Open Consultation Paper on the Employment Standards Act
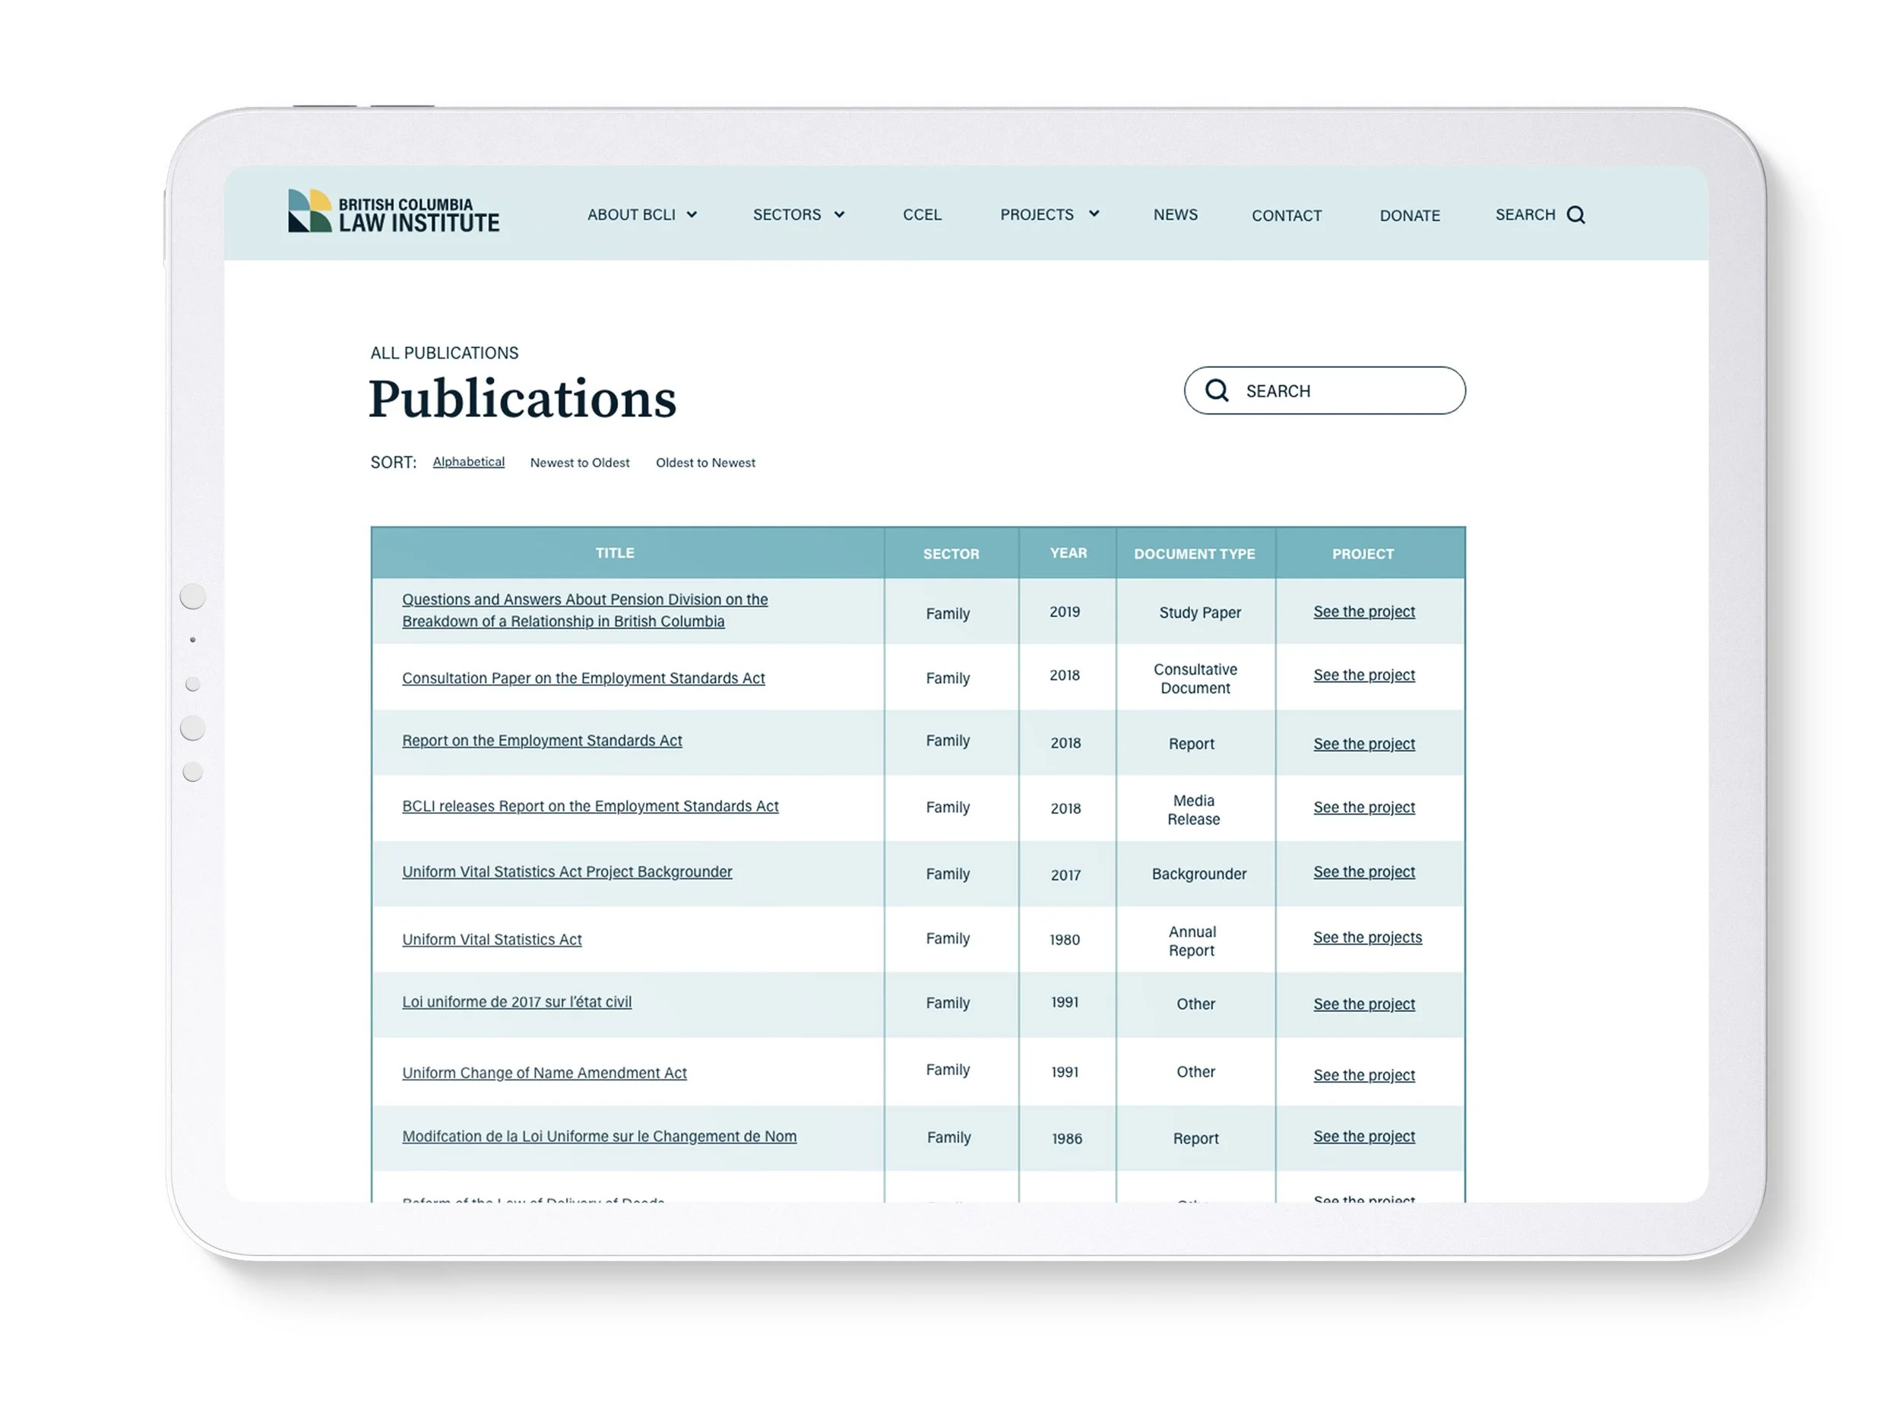 (x=583, y=678)
